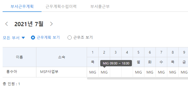Go to next month with right arrow

point(51,24)
